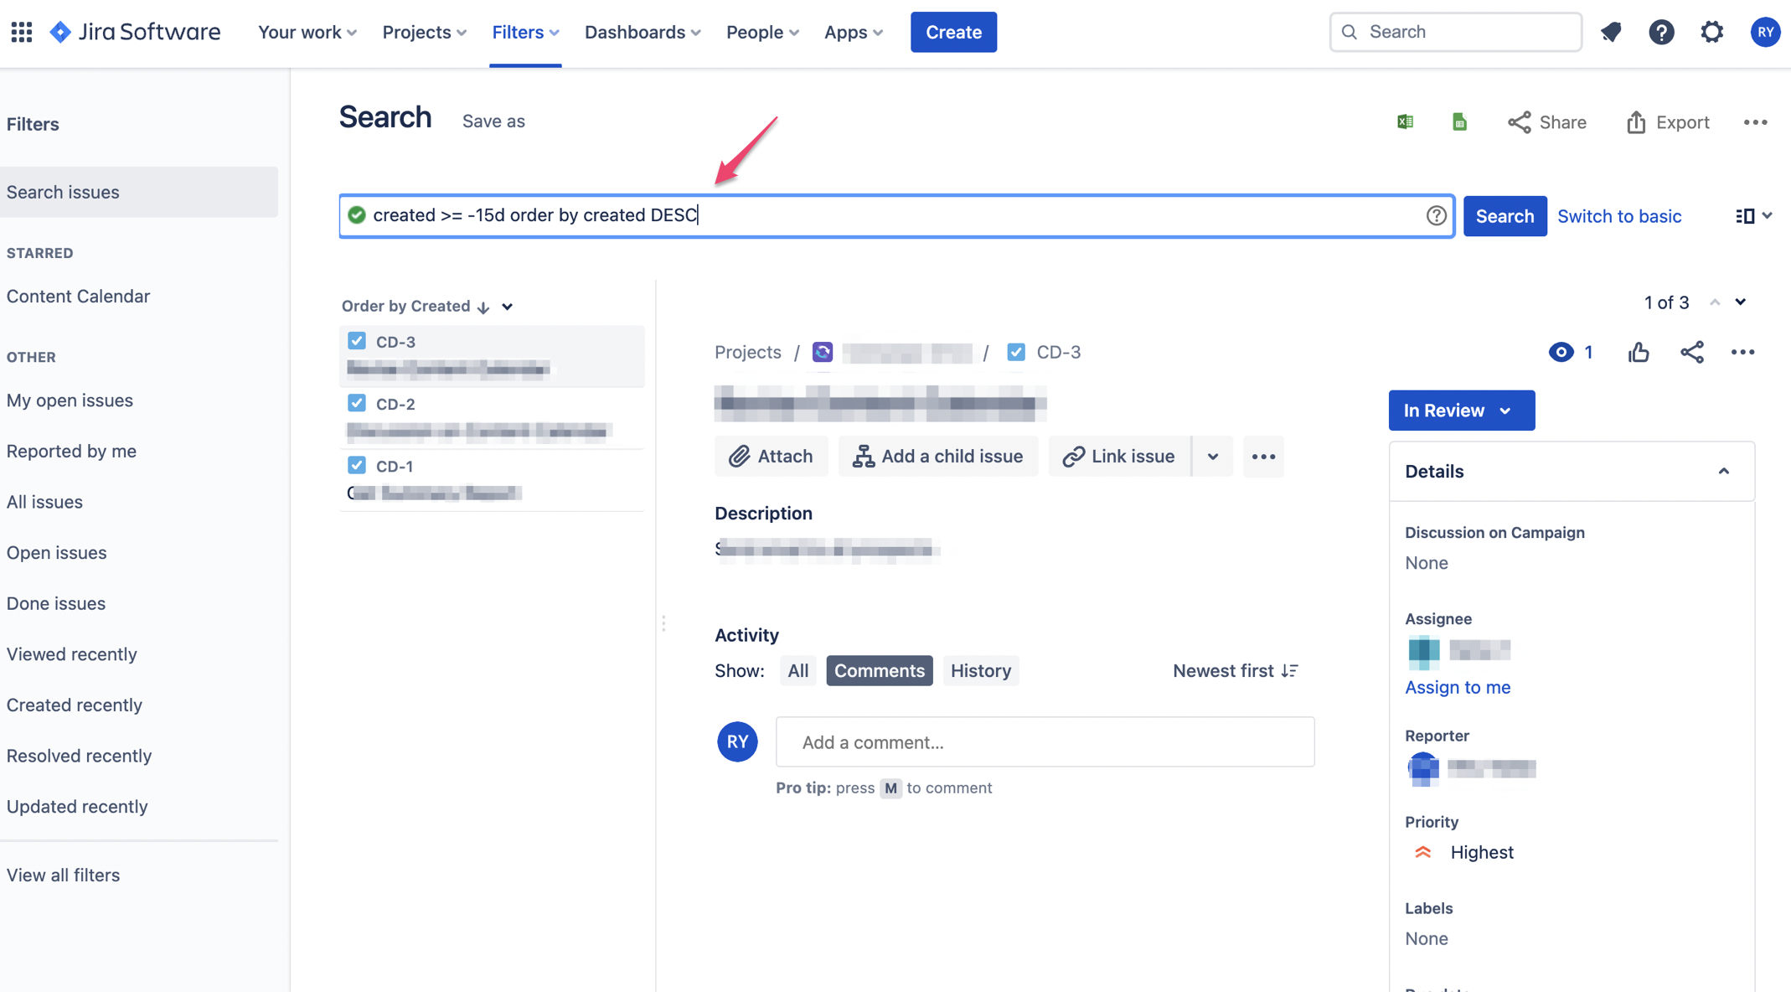Click CD-3 breadcrumb issue key
This screenshot has height=1002, width=1791.
(x=1058, y=352)
